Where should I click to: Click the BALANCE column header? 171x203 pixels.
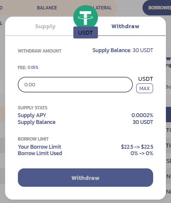[x=47, y=8]
